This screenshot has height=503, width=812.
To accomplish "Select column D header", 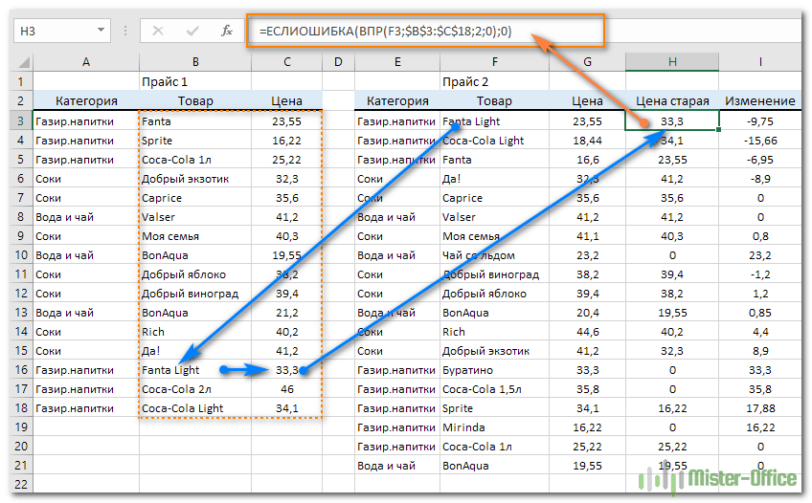I will [x=338, y=62].
